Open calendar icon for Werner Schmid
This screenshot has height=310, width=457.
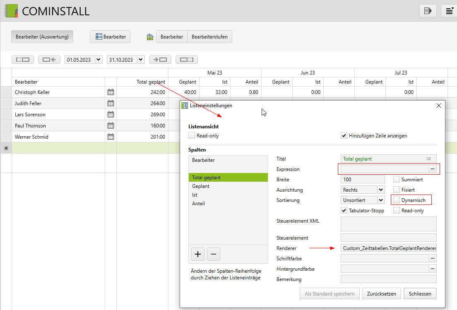pyautogui.click(x=111, y=137)
